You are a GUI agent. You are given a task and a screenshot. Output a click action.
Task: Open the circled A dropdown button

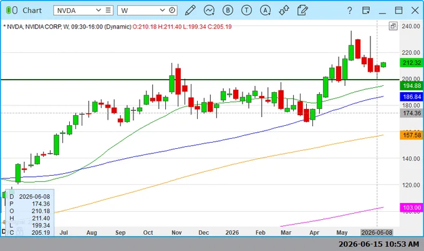(265, 11)
